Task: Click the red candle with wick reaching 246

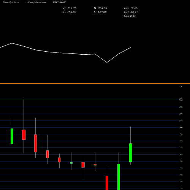Action: (24, 135)
